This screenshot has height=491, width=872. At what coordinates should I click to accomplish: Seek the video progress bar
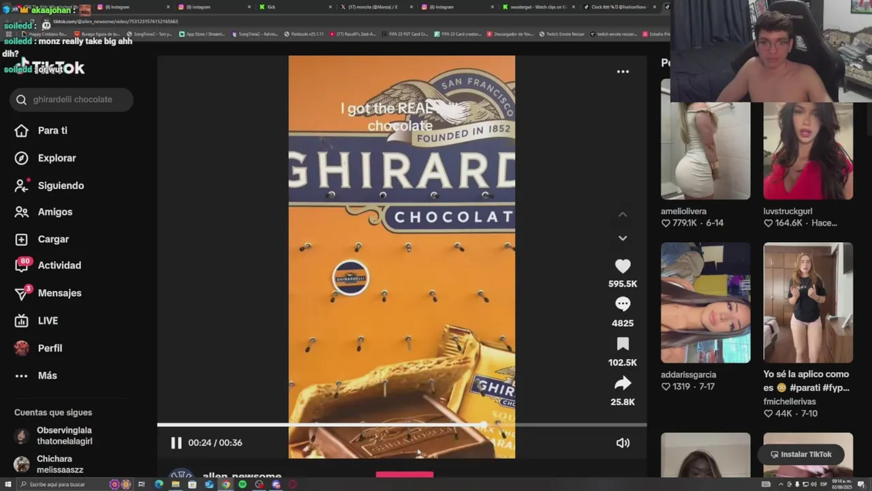[x=402, y=425]
